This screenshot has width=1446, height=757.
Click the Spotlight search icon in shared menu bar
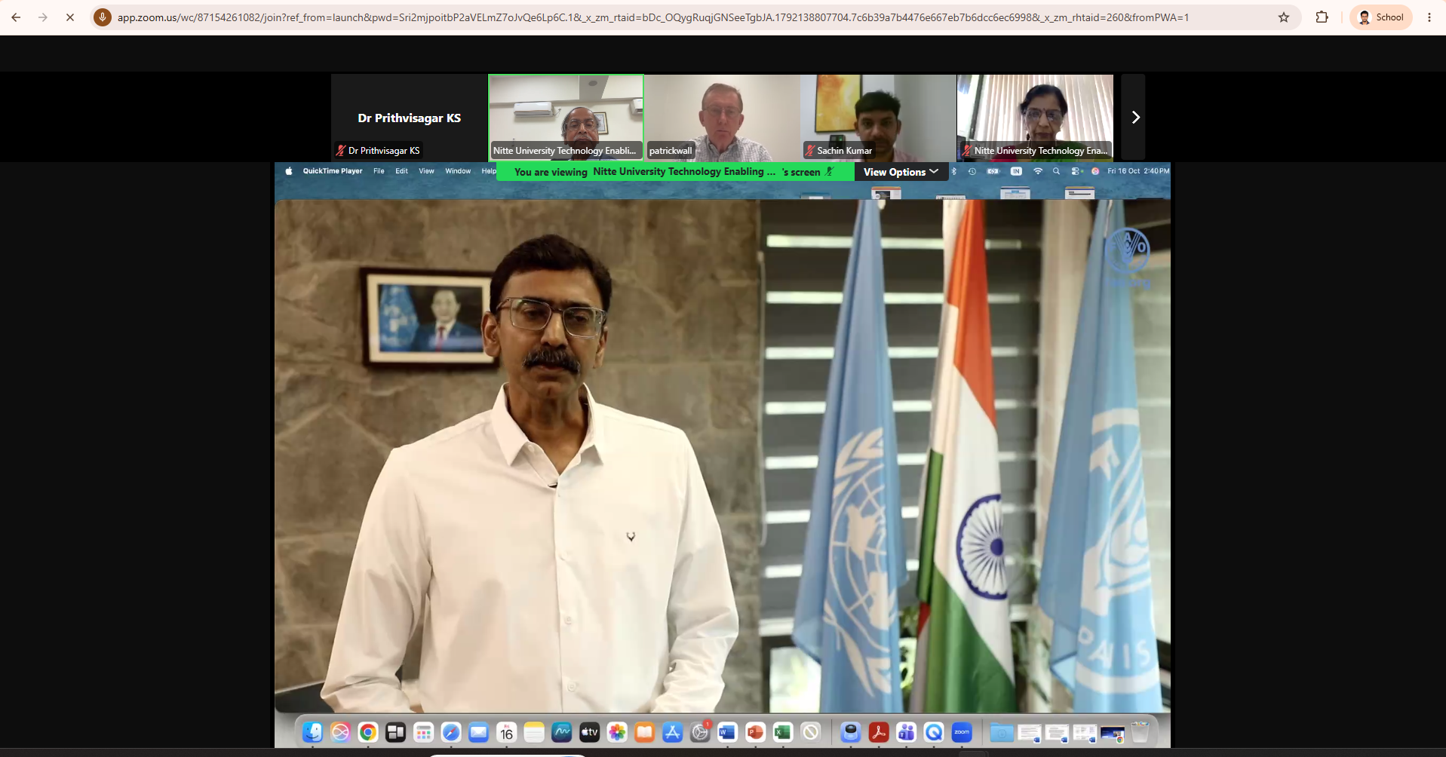(1056, 171)
